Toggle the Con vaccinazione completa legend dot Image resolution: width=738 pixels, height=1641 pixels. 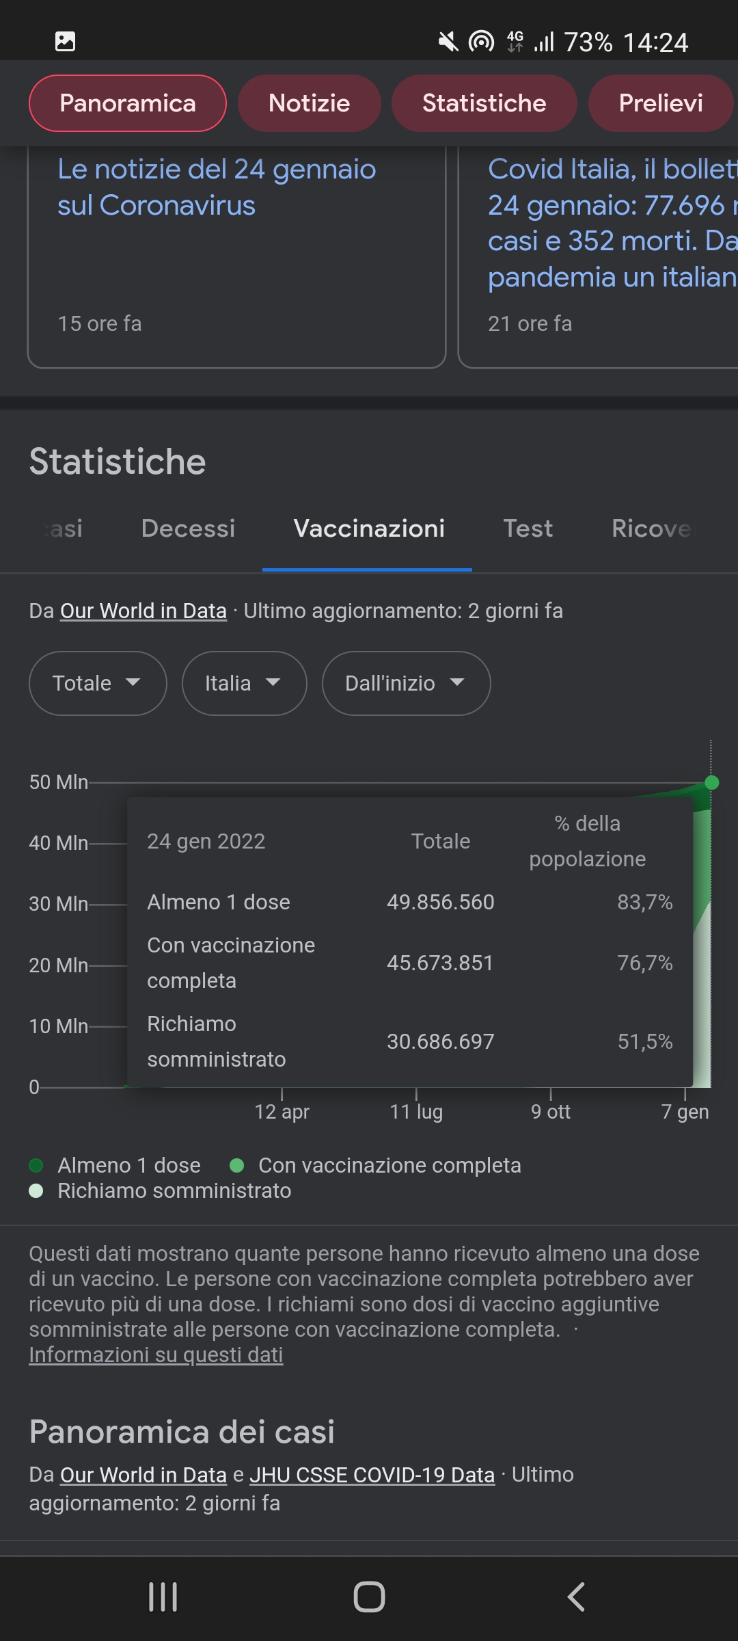[x=237, y=1165]
